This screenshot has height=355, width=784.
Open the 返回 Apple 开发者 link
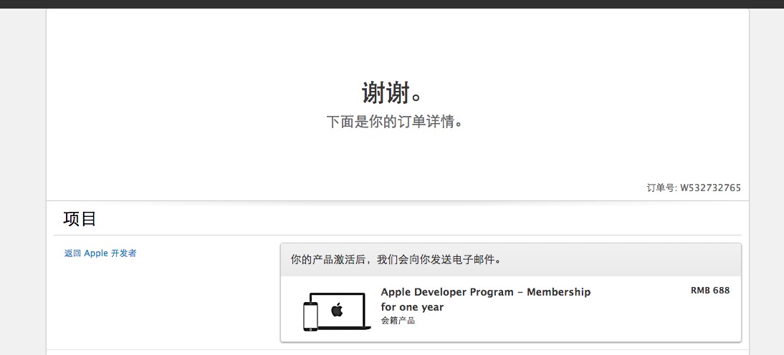(100, 253)
